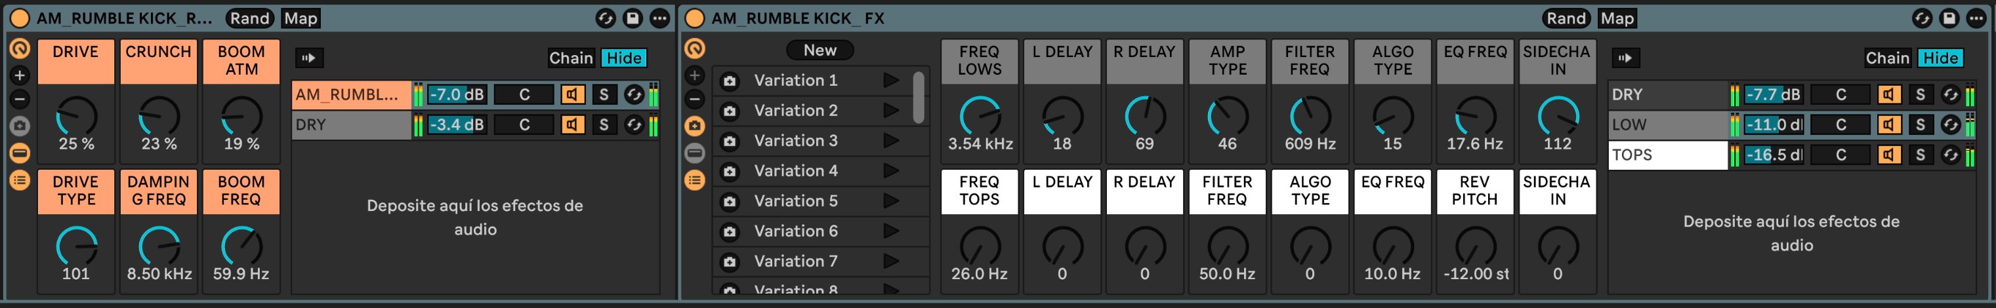Solo the TOPS chain
The width and height of the screenshot is (1996, 308).
[x=1920, y=155]
